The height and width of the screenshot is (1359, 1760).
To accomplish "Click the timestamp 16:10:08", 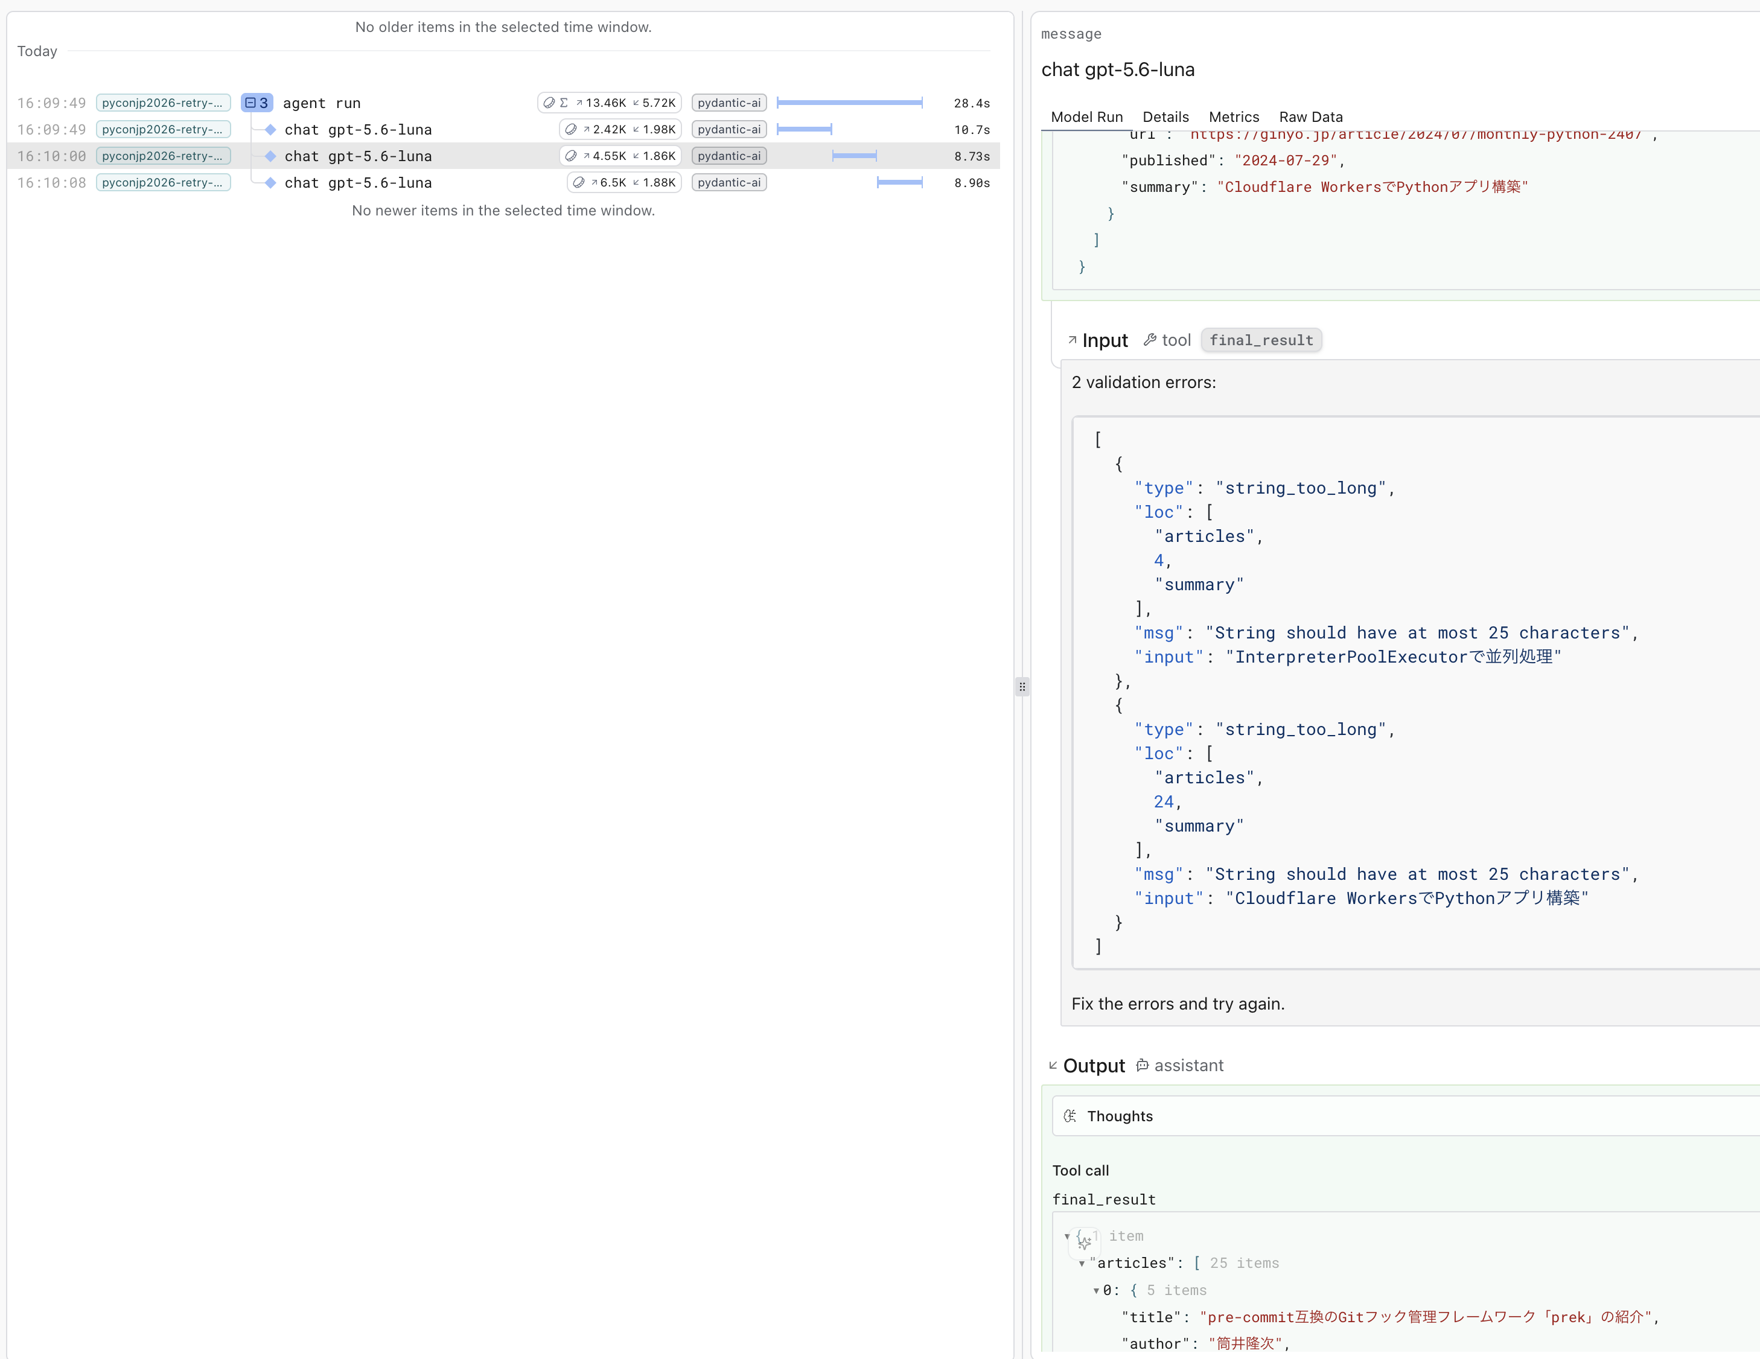I will coord(51,183).
